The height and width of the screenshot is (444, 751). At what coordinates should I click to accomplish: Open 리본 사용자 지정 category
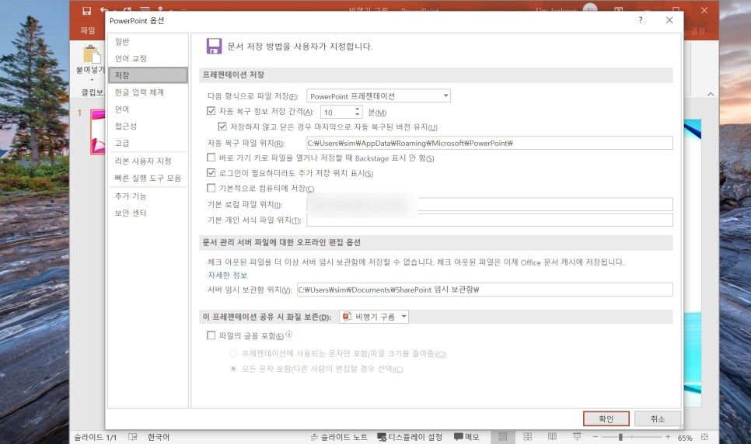[148, 161]
